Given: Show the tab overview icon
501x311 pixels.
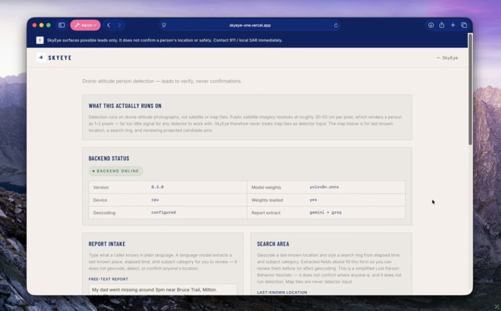Looking at the screenshot, I should coord(464,25).
